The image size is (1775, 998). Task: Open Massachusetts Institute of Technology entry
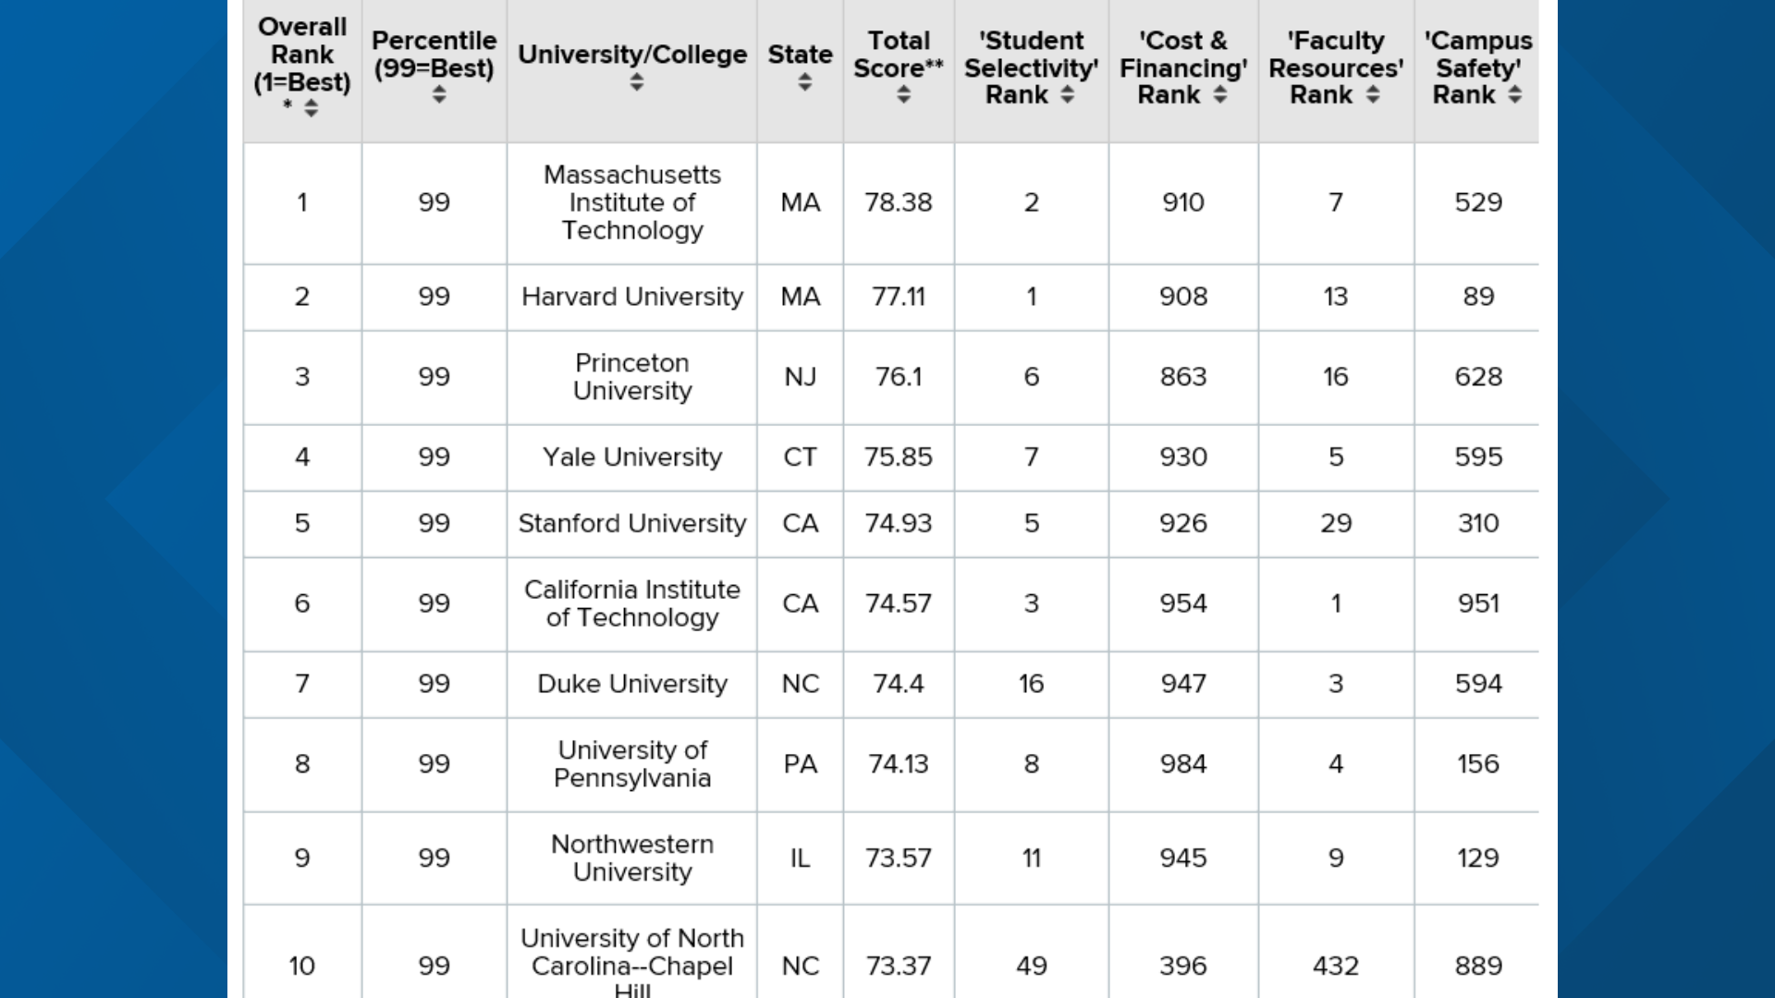[631, 203]
